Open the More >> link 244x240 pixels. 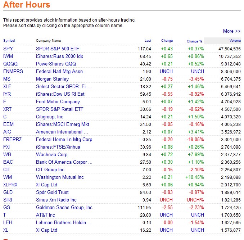[x=231, y=31]
